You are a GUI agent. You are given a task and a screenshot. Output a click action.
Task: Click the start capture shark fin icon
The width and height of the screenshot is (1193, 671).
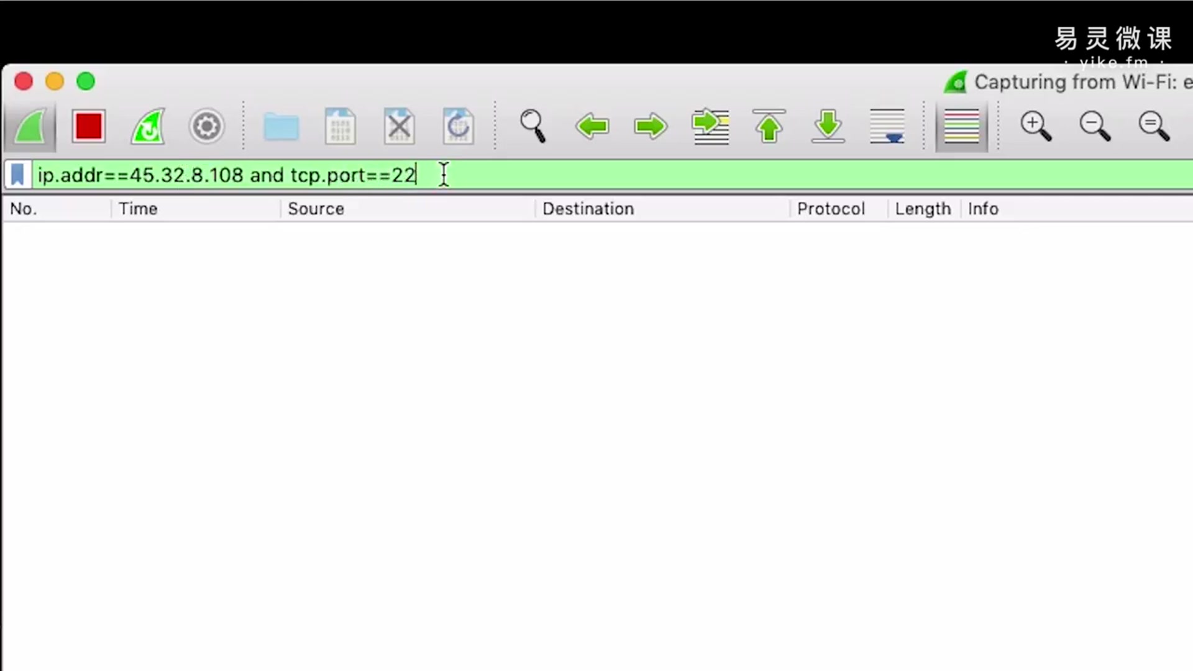[30, 127]
